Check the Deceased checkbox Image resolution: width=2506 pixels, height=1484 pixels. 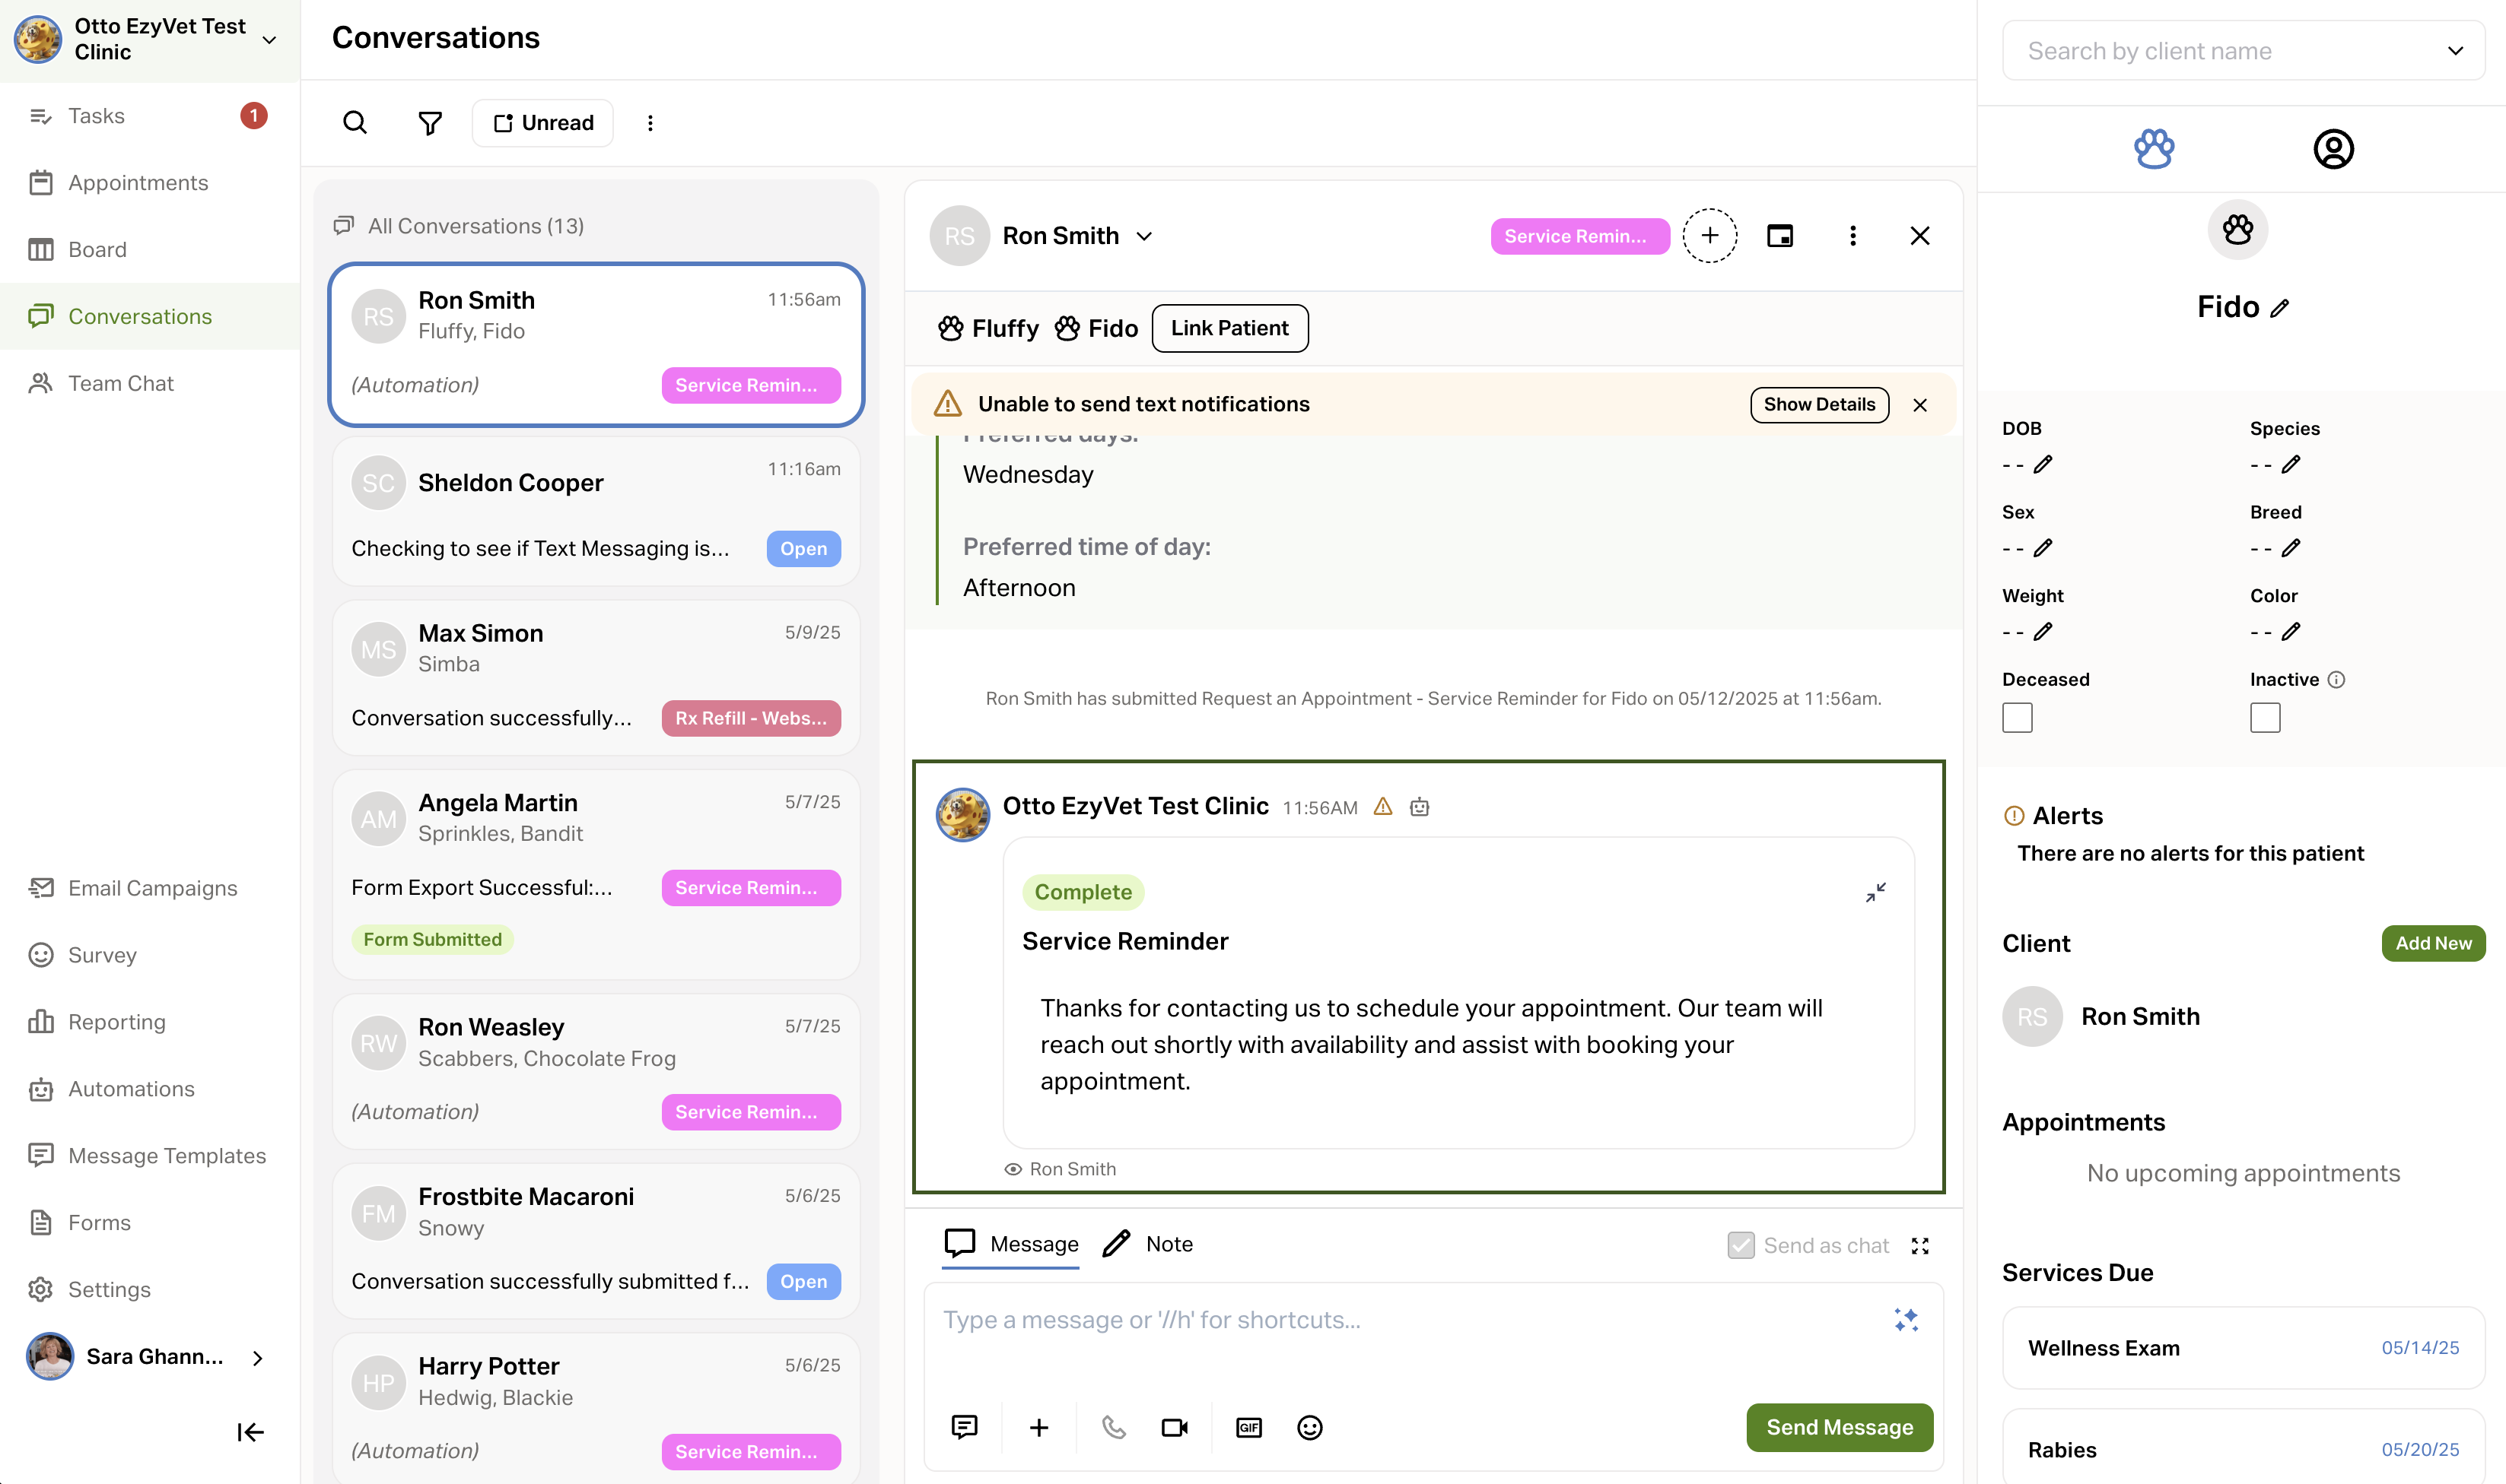click(x=2017, y=718)
